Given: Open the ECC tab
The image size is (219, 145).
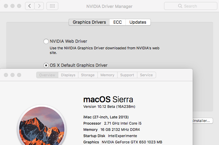Looking at the screenshot, I should coord(117,22).
